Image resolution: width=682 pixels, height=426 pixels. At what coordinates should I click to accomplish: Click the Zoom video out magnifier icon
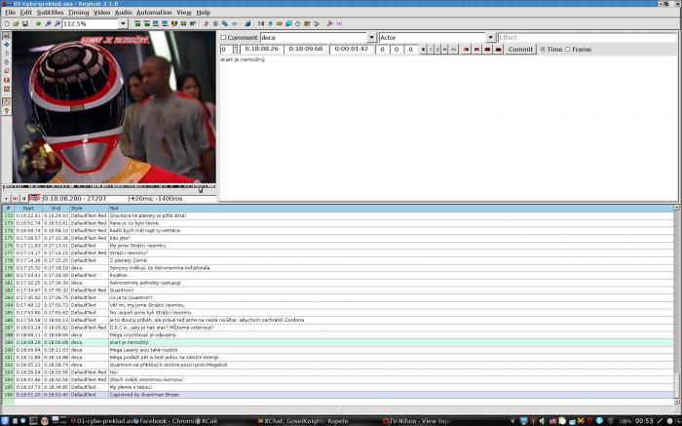[x=57, y=23]
